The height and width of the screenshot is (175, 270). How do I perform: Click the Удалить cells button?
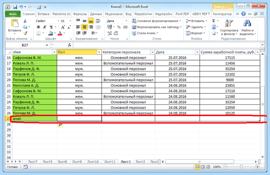(196, 27)
